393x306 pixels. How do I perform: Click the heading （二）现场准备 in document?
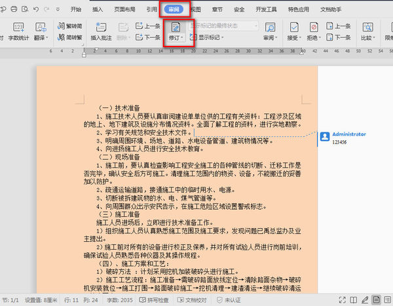118,157
